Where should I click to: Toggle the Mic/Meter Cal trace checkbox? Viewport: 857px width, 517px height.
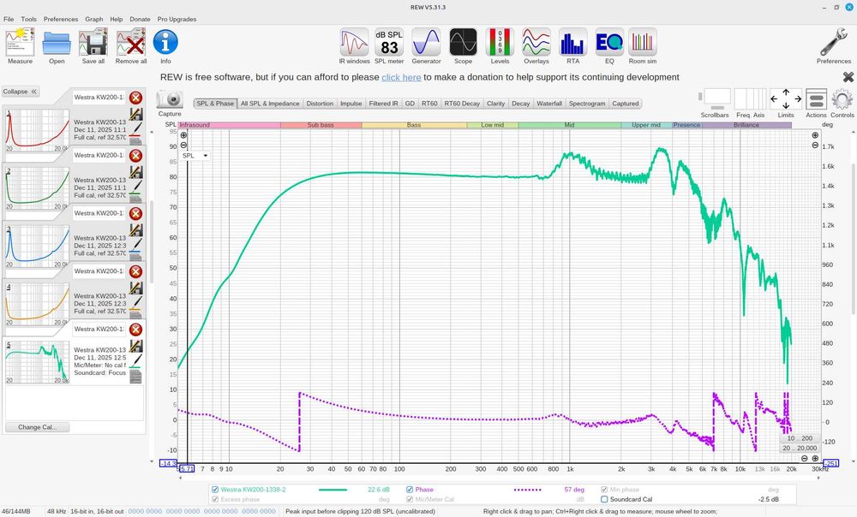[x=410, y=500]
